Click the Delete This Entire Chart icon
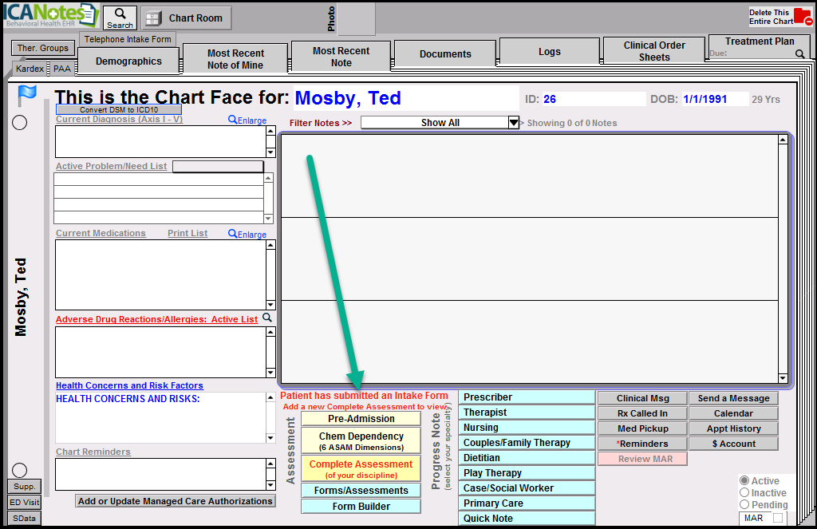Image resolution: width=817 pixels, height=529 pixels. point(802,18)
